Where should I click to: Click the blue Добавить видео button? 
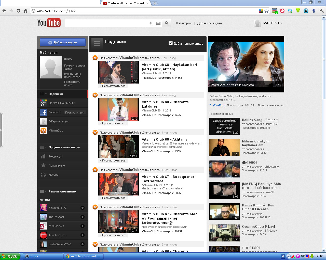(x=63, y=42)
